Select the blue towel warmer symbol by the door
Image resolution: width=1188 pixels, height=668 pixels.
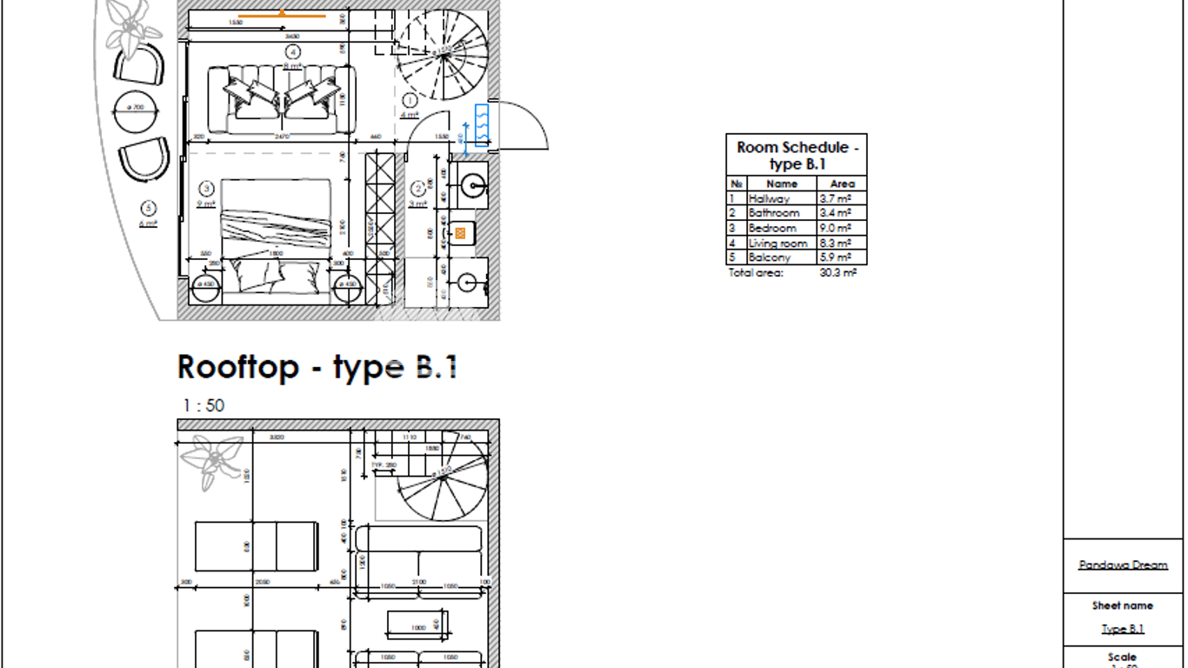482,126
